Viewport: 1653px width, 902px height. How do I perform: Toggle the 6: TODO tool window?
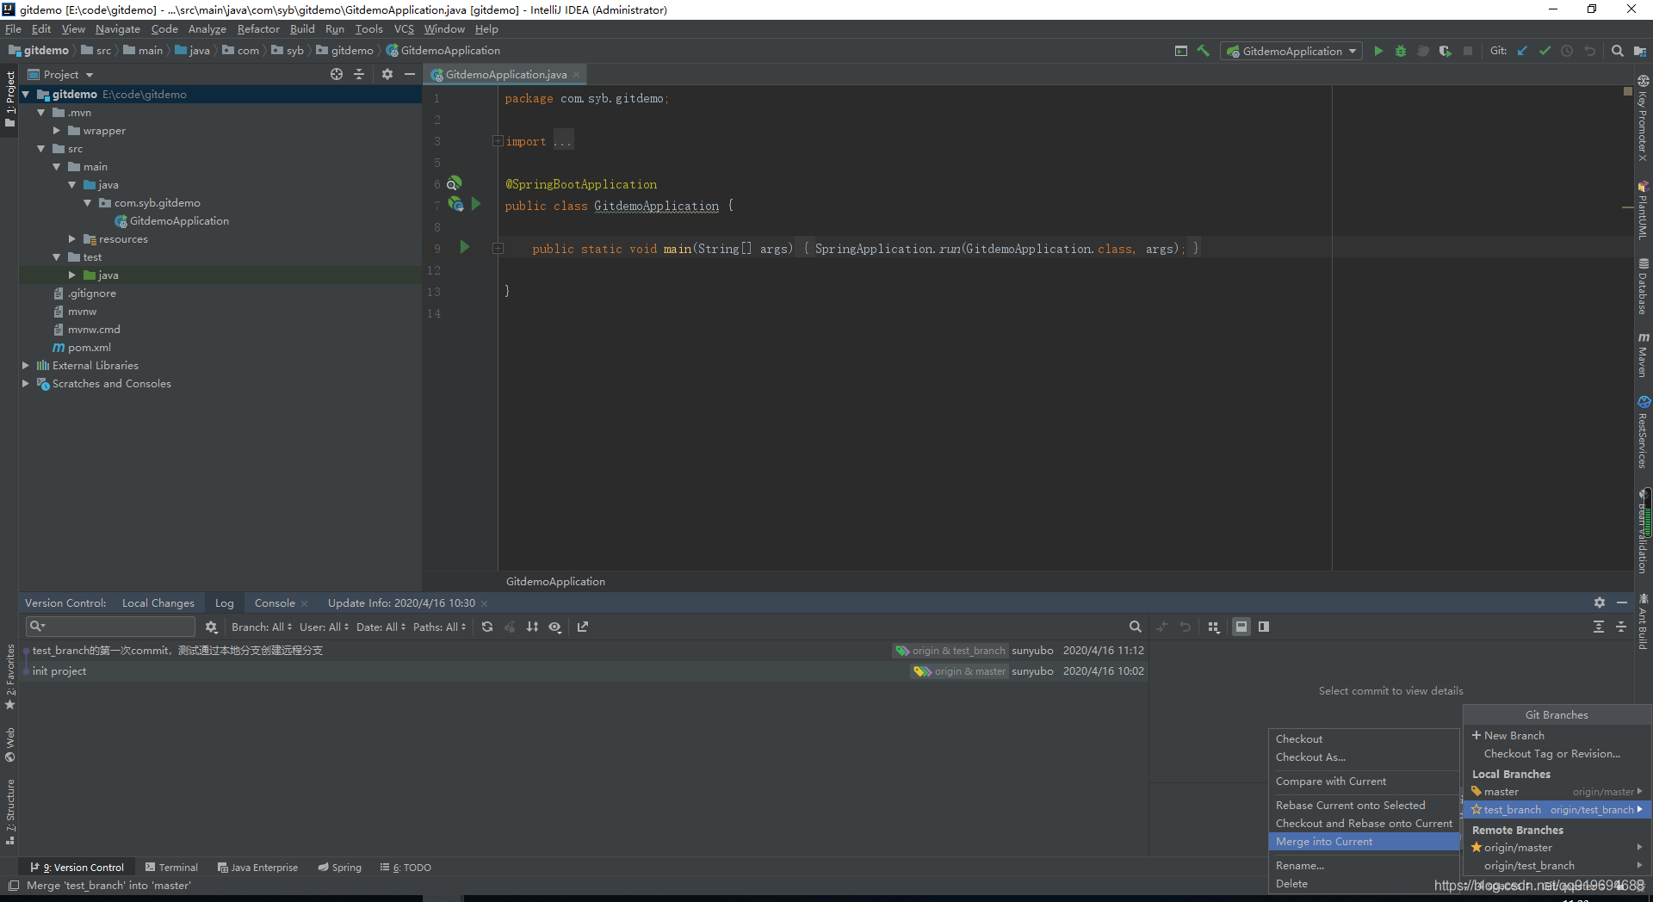tap(406, 868)
